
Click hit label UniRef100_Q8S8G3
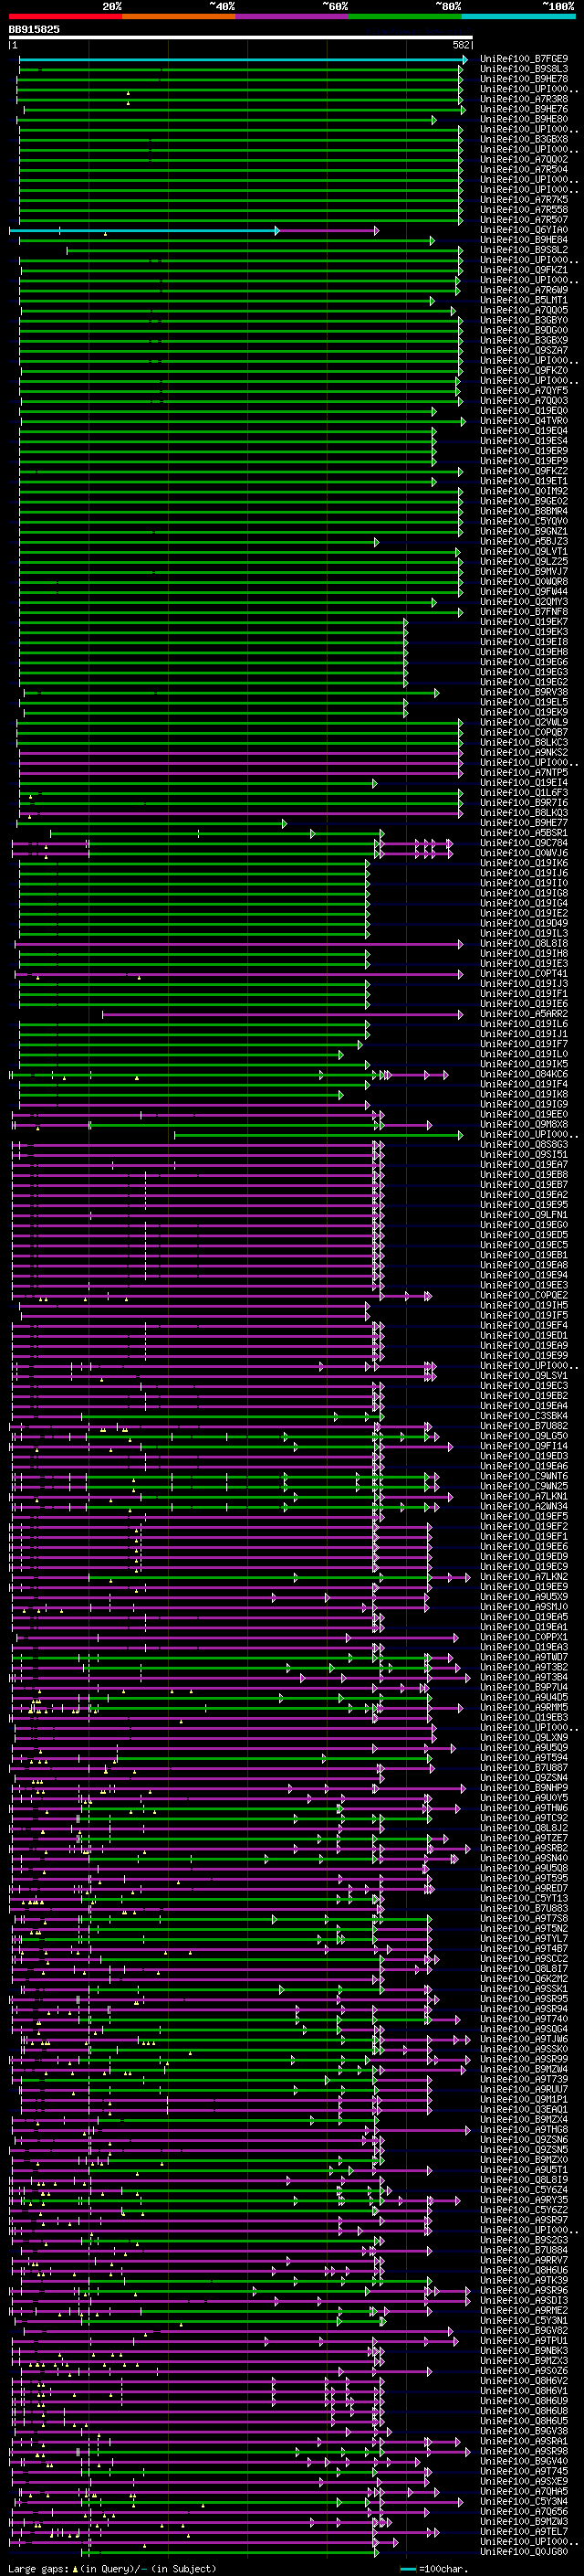click(x=524, y=1144)
